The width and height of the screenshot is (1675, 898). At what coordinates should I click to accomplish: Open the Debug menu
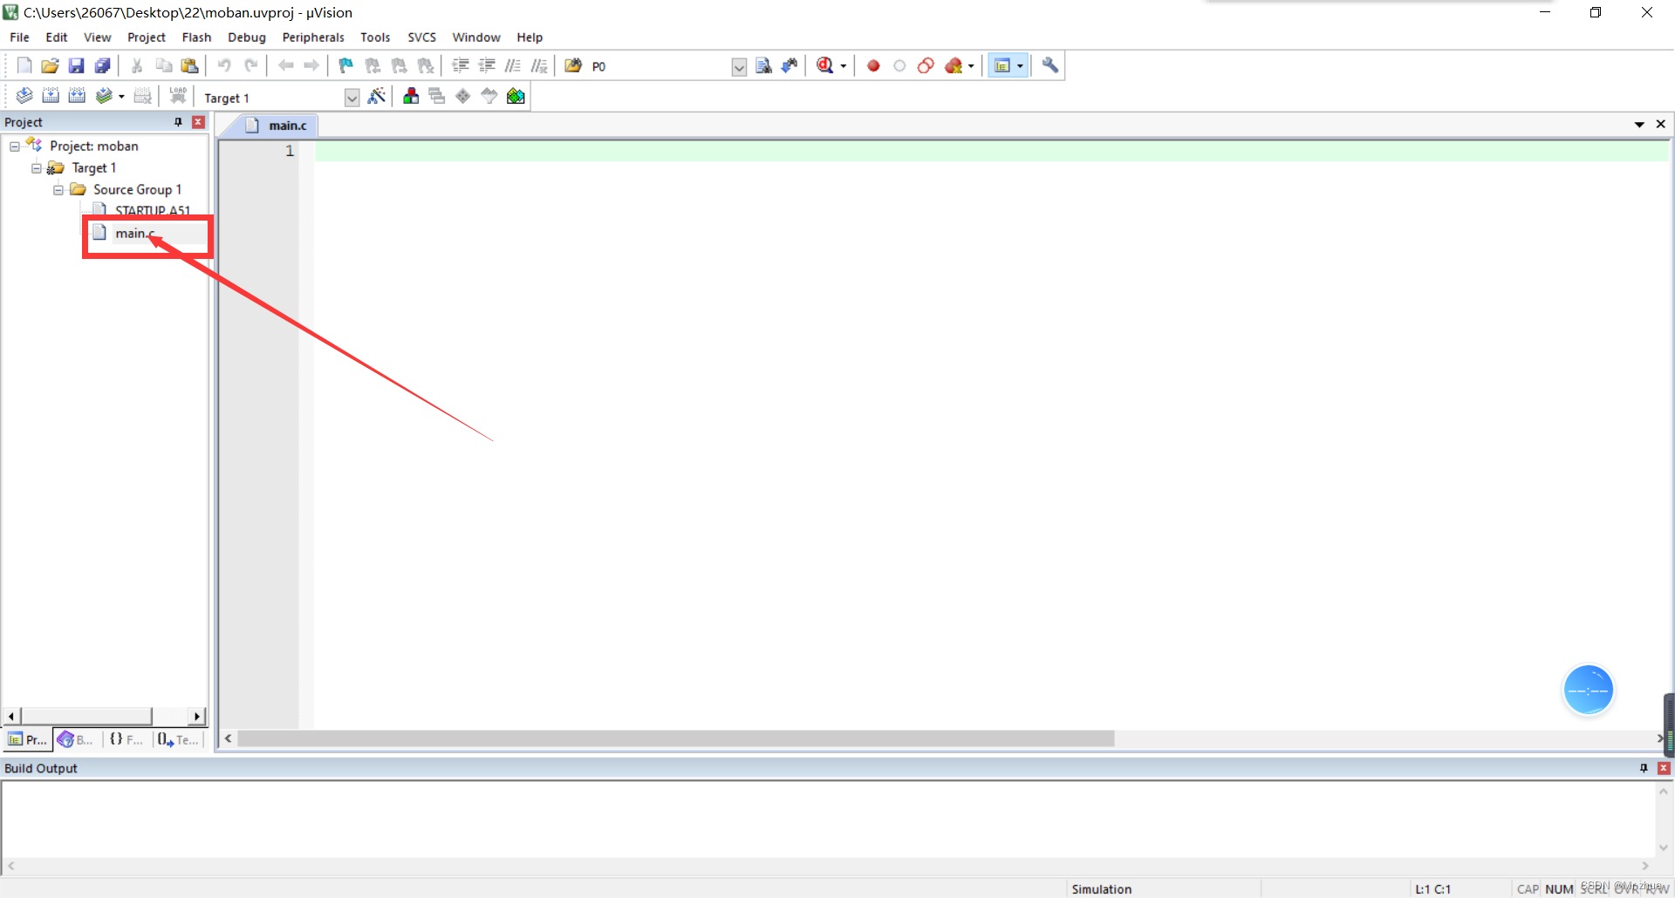247,37
